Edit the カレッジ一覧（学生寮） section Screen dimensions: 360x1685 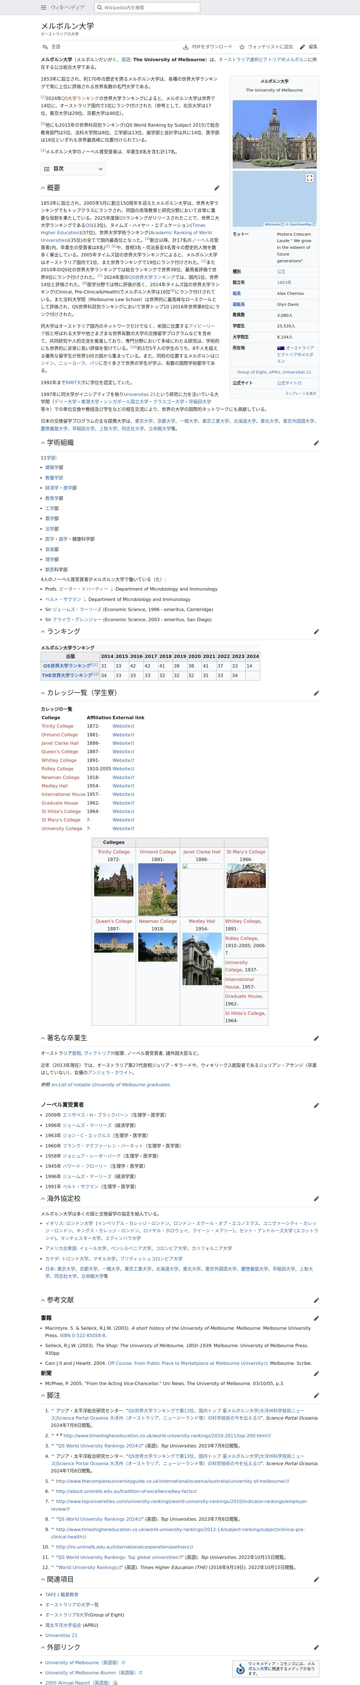316,693
